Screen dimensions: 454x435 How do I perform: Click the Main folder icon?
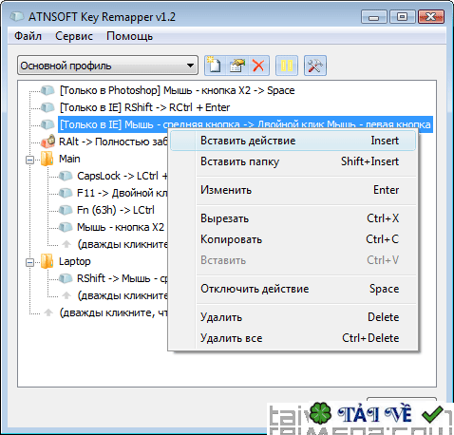47,159
